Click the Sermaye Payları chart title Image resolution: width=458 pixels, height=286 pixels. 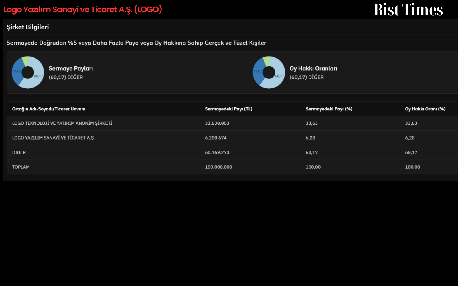(71, 69)
